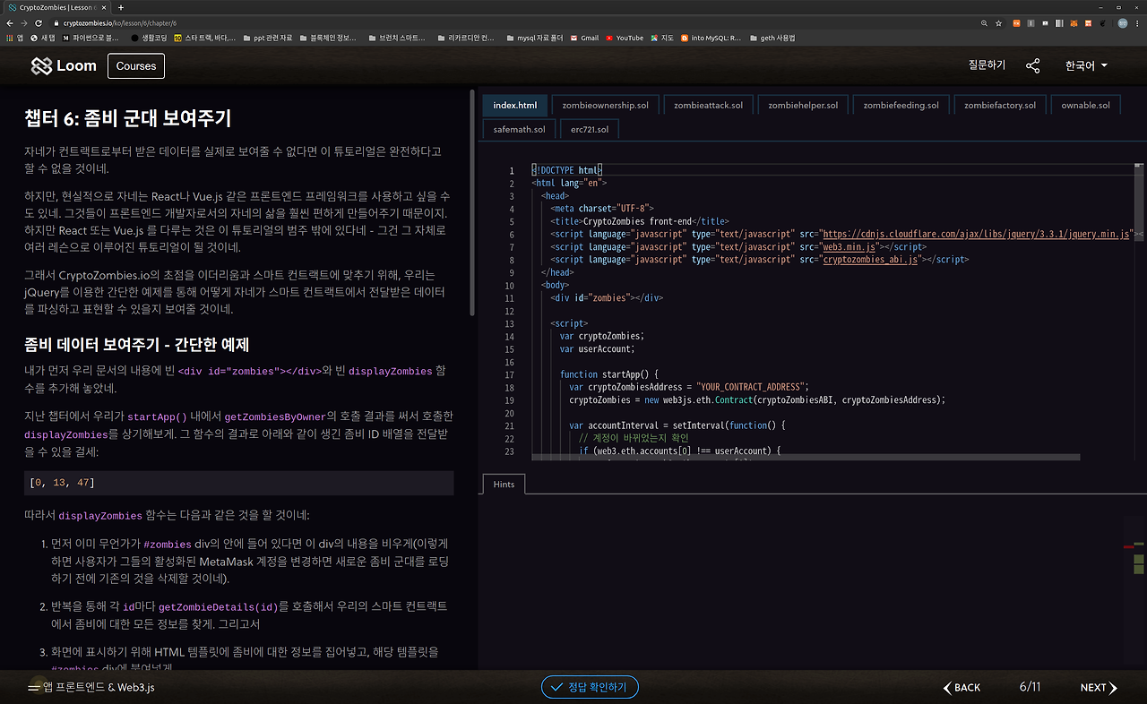Select the zombiehelper.sol tab
Image resolution: width=1147 pixels, height=704 pixels.
tap(803, 105)
